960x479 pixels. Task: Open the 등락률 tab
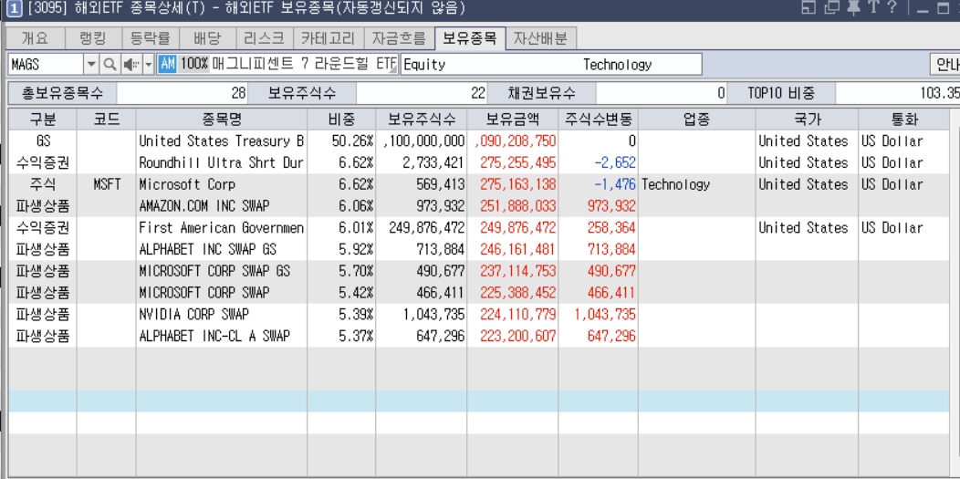pos(150,38)
